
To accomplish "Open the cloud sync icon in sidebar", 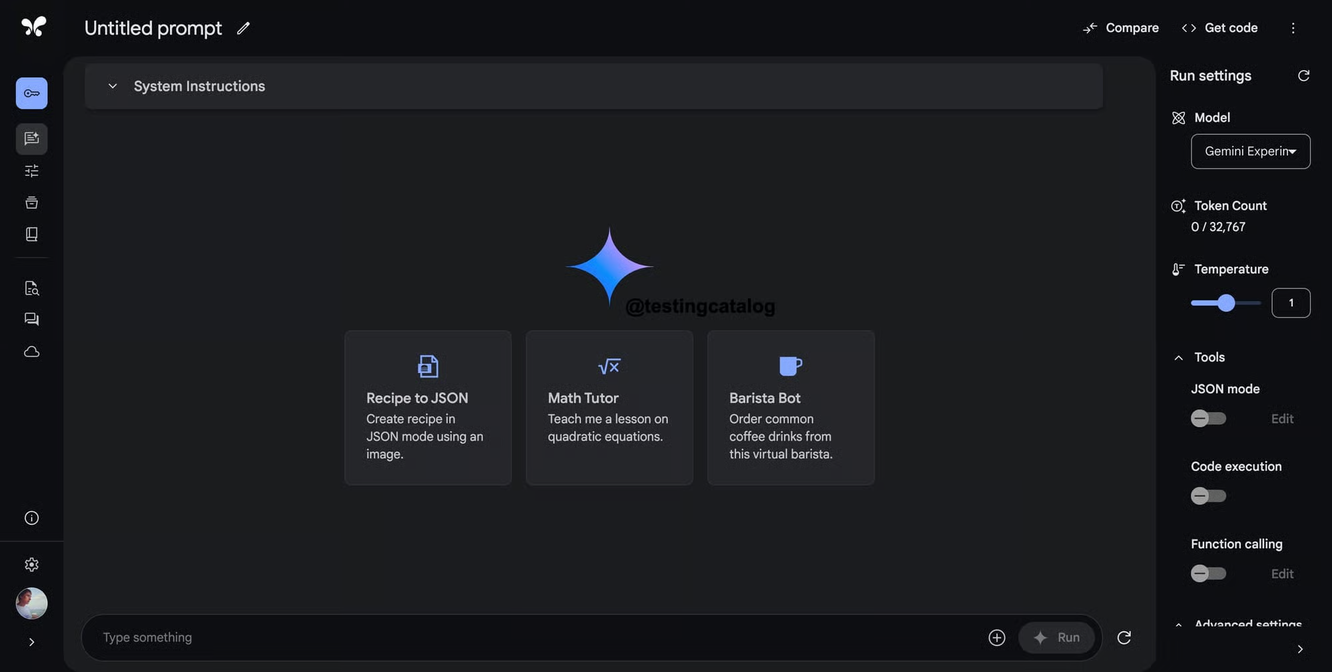I will 31,352.
